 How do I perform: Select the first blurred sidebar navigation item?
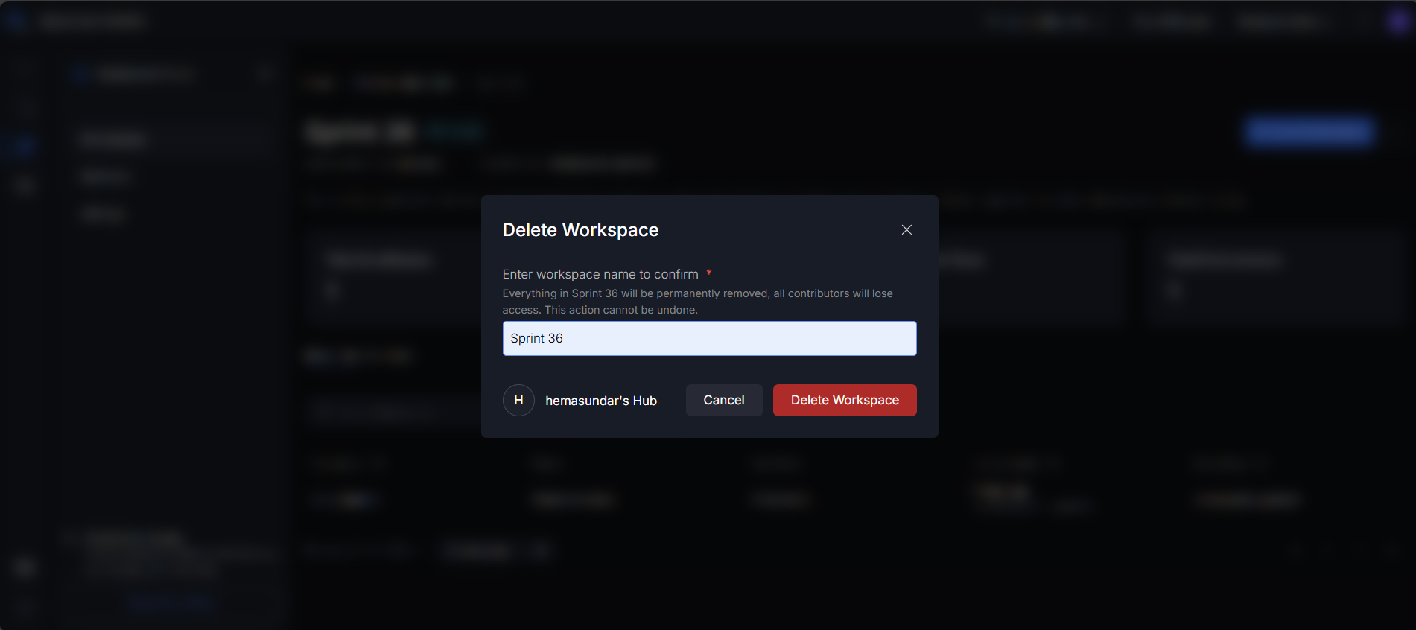(x=113, y=139)
